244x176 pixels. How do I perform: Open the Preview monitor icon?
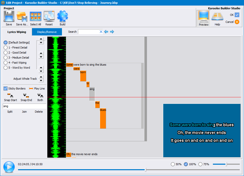click(x=204, y=17)
